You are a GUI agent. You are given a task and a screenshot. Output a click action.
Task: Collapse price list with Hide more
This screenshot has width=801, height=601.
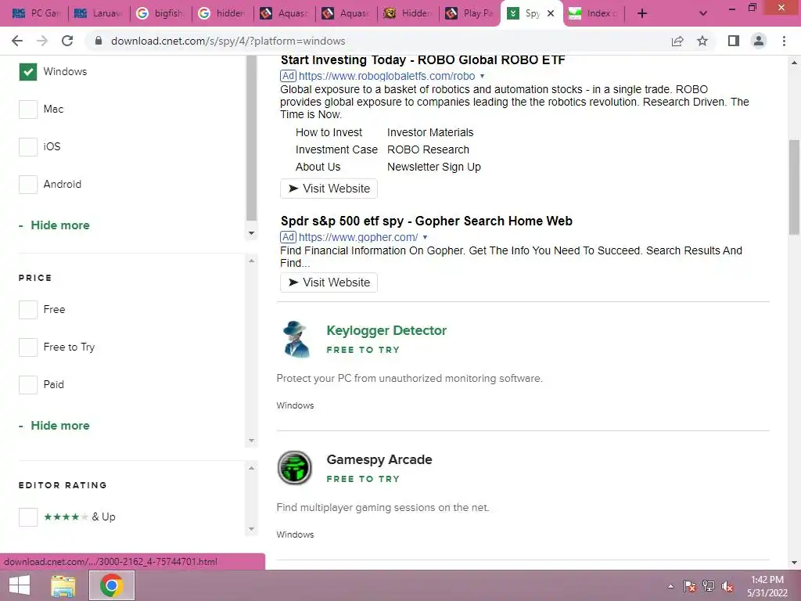pyautogui.click(x=54, y=426)
